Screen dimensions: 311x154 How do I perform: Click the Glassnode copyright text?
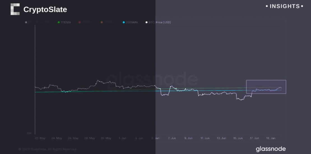48,149
